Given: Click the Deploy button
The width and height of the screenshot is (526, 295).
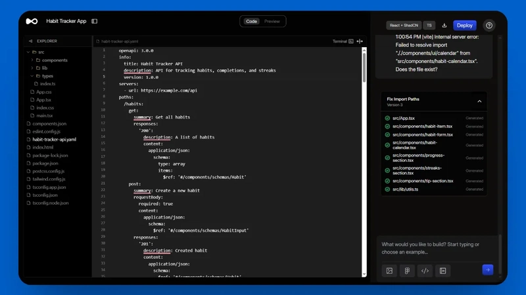Looking at the screenshot, I should pyautogui.click(x=465, y=26).
